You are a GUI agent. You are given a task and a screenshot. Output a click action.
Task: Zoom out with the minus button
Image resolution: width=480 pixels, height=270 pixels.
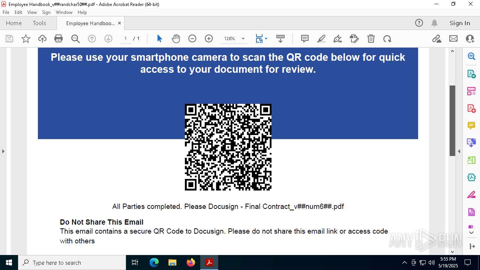(192, 39)
